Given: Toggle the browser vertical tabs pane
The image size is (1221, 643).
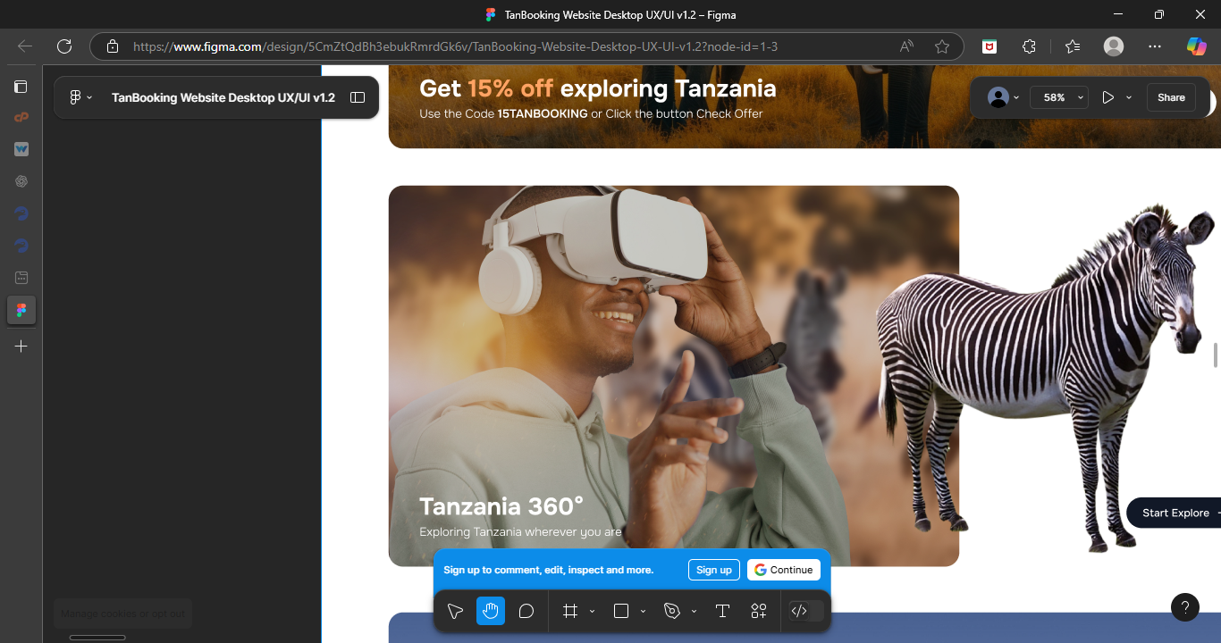Looking at the screenshot, I should (x=21, y=87).
